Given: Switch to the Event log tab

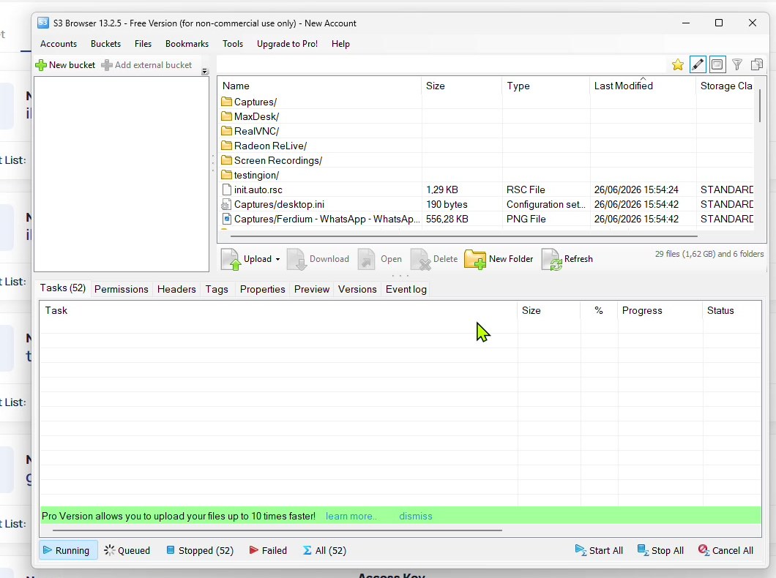Looking at the screenshot, I should click(406, 289).
